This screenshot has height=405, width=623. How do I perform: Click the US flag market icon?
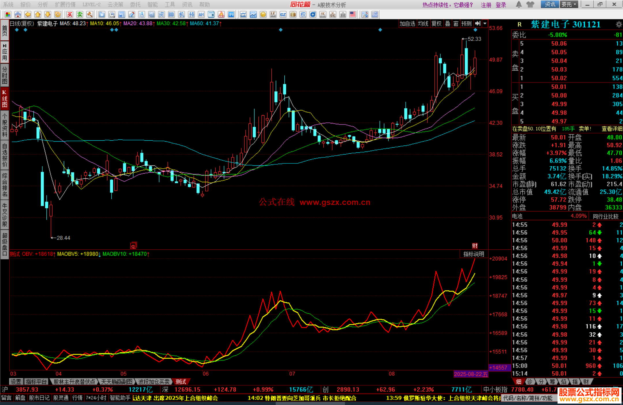coord(352,15)
